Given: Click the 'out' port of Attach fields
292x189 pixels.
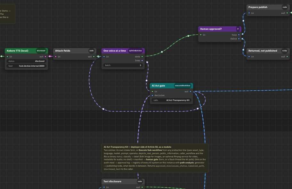Looking at the screenshot, I should point(94,56).
